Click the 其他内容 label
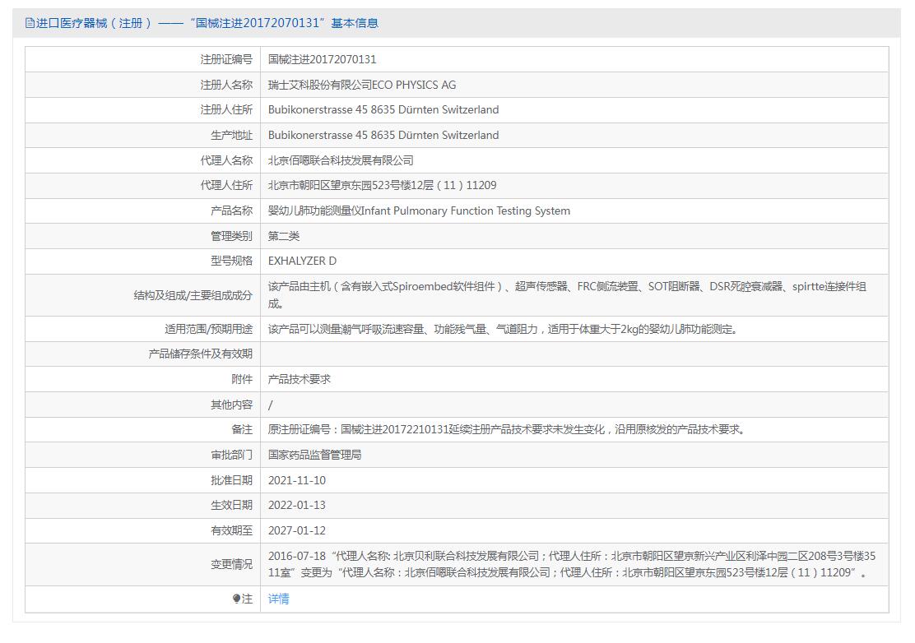 (232, 405)
